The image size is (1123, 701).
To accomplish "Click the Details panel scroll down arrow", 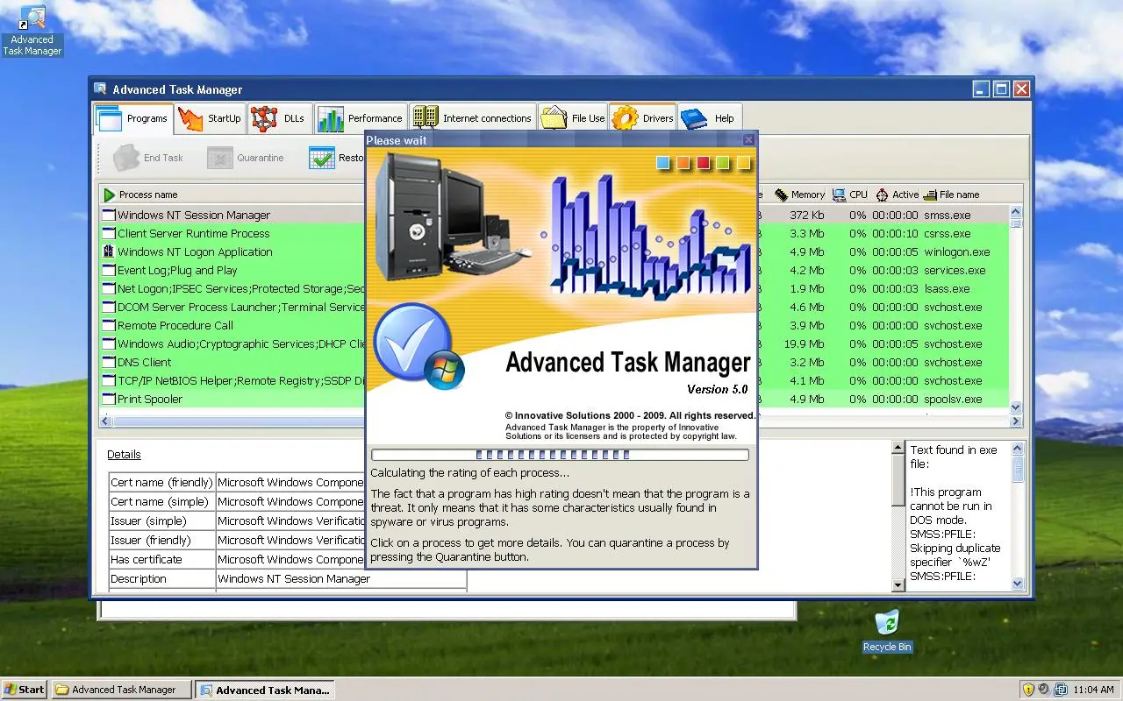I will [898, 584].
